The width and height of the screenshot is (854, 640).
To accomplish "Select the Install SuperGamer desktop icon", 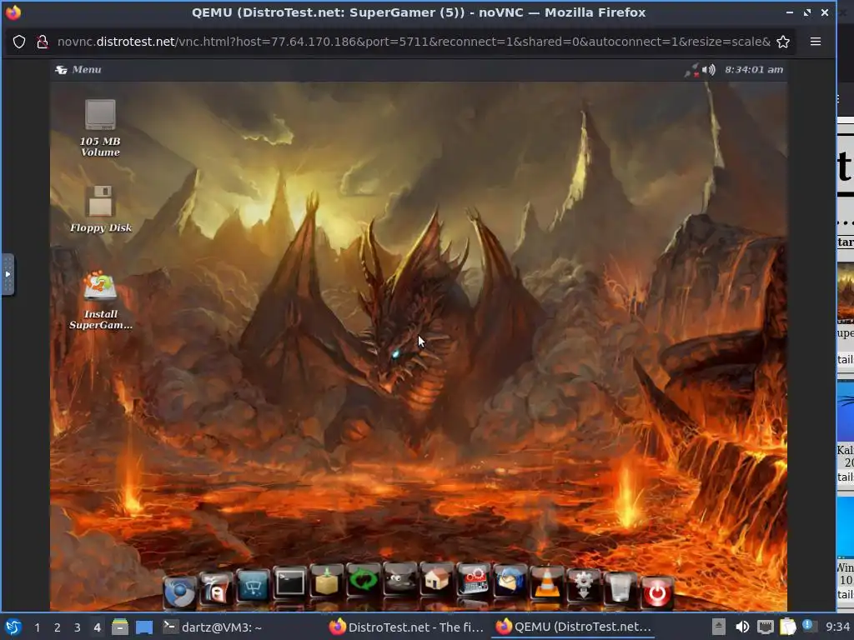I will (100, 300).
